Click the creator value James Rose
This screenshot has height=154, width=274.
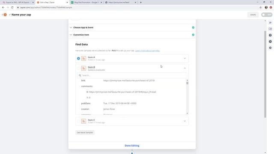click(x=109, y=109)
